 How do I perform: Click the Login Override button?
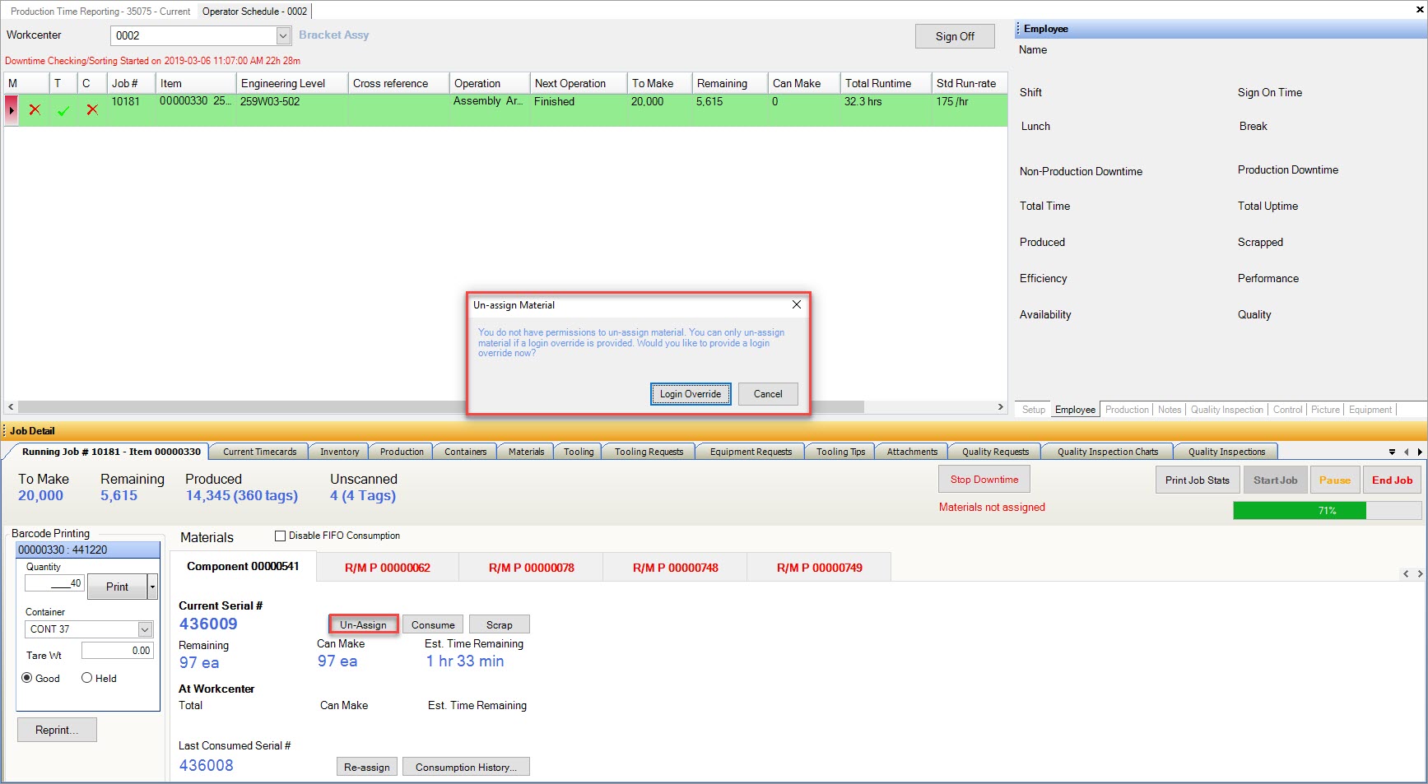690,394
